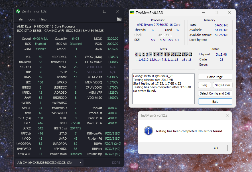Click the tREFI value 65528
The width and height of the screenshot is (252, 172).
click(x=76, y=123)
